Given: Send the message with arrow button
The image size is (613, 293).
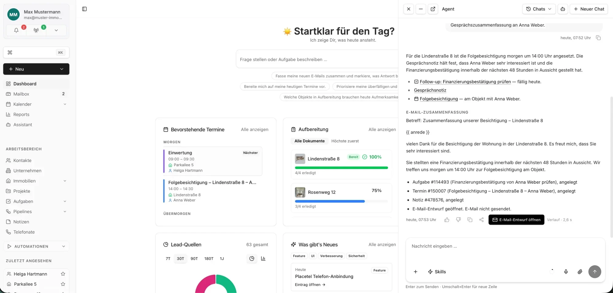Looking at the screenshot, I should tap(595, 272).
